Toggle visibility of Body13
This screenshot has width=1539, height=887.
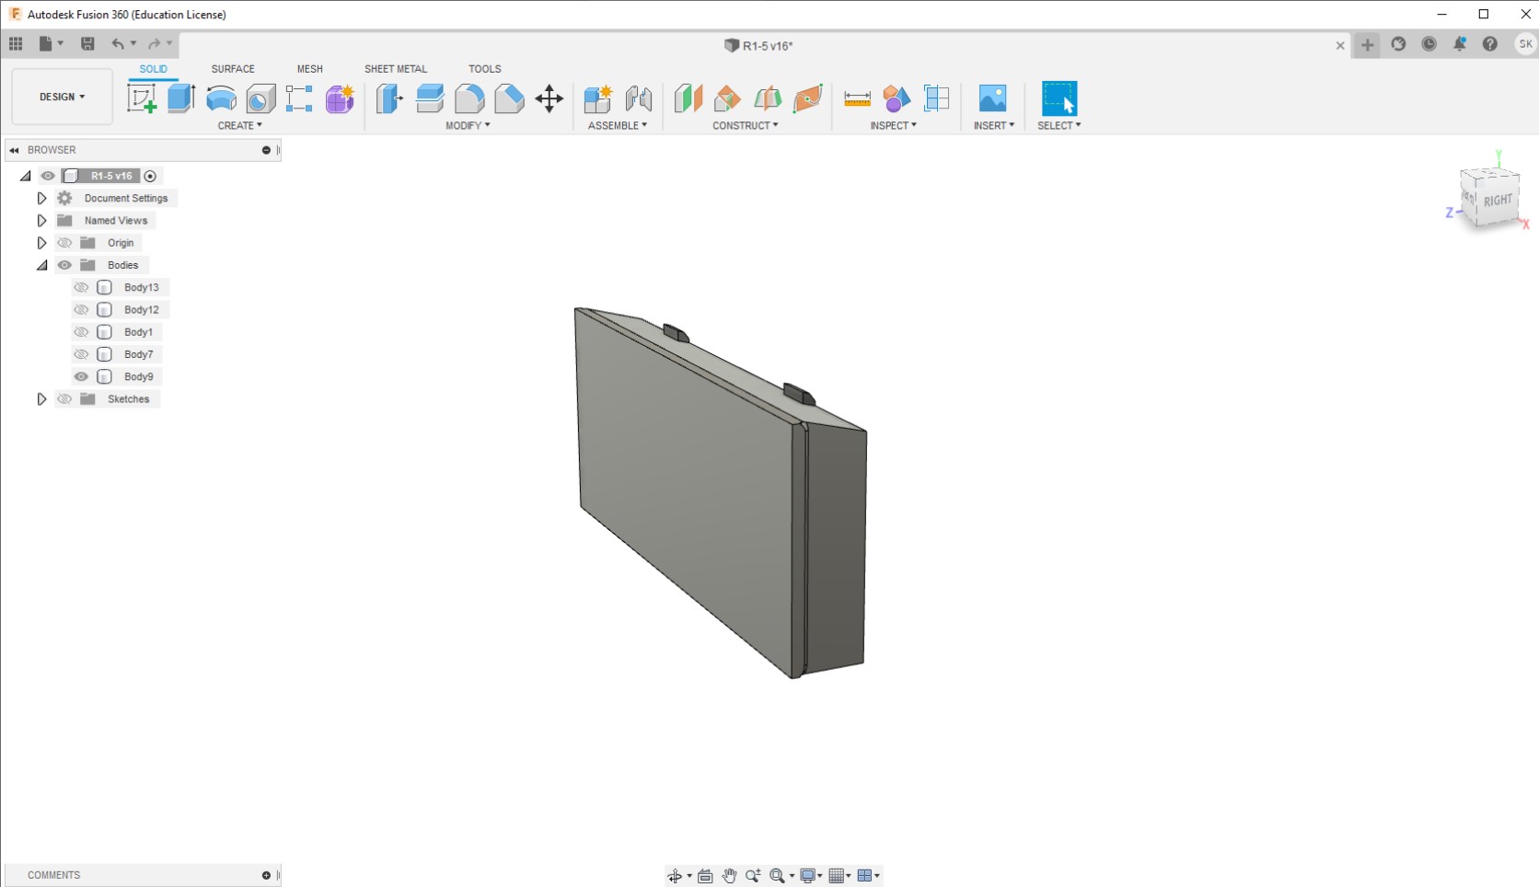coord(81,287)
